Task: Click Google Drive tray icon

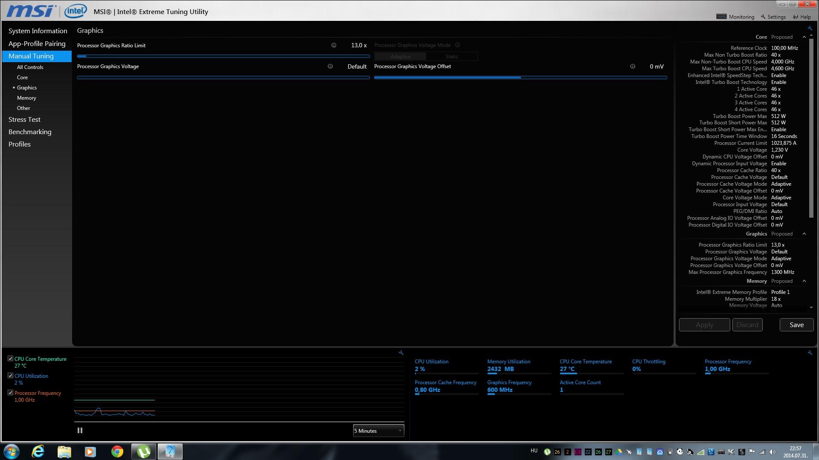Action: pyautogui.click(x=619, y=452)
